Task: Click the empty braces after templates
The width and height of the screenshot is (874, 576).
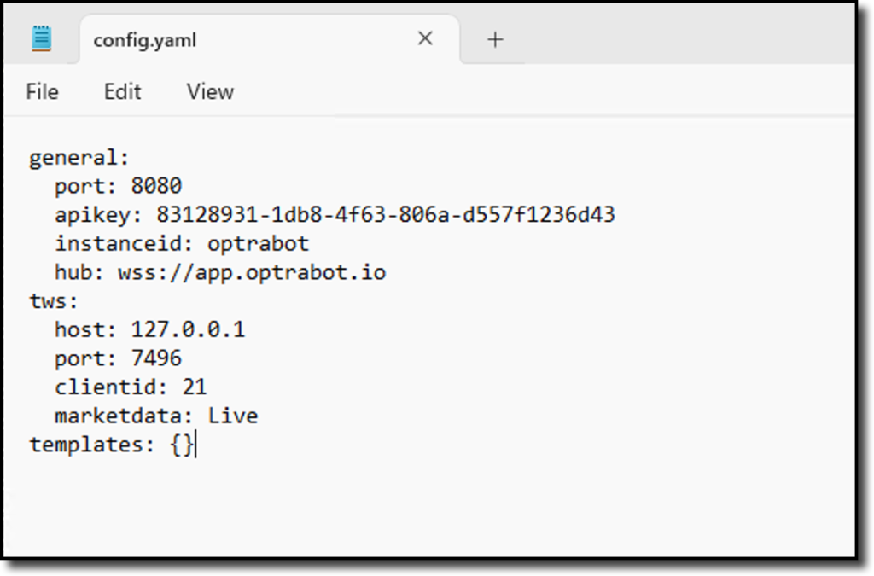Action: point(182,445)
